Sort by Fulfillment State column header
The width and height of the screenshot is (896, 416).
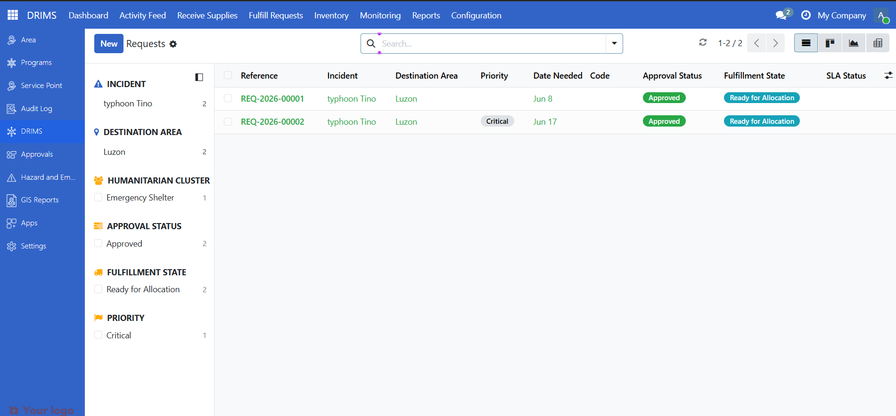754,75
